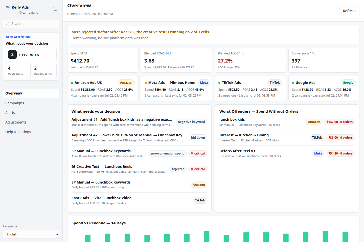Open the IG Creative Test — Lunchbox Reels alert
Screen dimensions: 364x242
point(139,169)
